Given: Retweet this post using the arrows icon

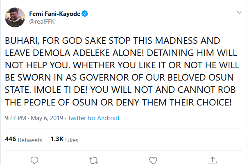Looking at the screenshot, I should click(94, 159).
